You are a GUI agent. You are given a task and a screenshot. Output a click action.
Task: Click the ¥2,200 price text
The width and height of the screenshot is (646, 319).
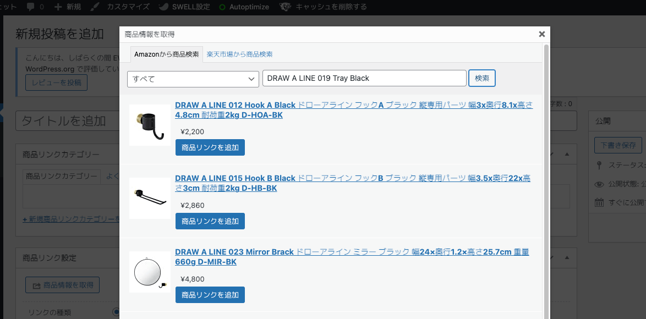[193, 131]
